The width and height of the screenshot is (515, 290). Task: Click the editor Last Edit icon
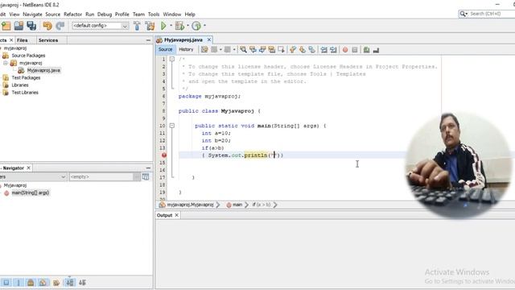pyautogui.click(x=204, y=50)
